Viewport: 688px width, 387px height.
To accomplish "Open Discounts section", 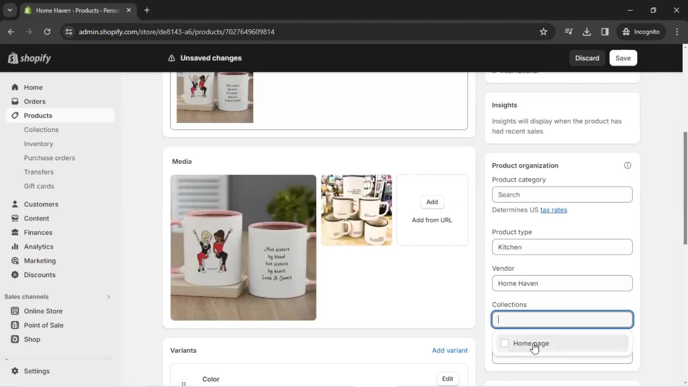I will click(40, 274).
